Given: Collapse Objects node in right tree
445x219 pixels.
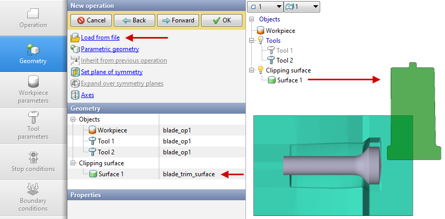Looking at the screenshot, I should coord(252,19).
